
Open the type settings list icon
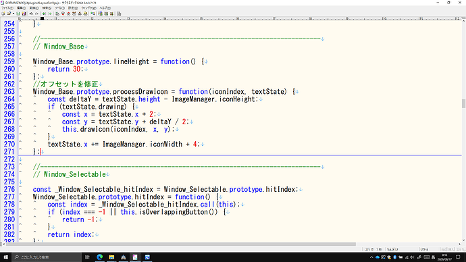click(100, 14)
